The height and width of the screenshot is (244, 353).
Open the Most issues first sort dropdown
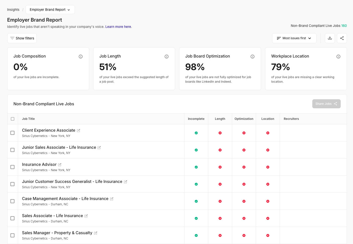coord(294,38)
